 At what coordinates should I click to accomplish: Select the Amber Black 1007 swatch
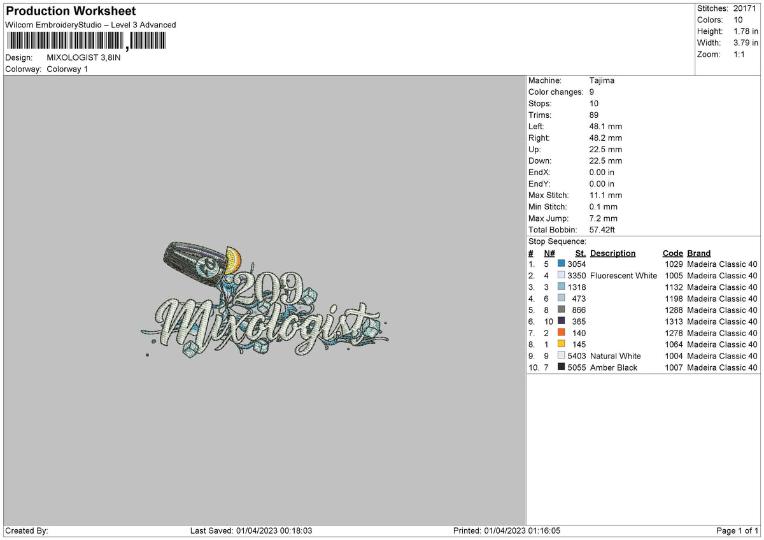561,367
